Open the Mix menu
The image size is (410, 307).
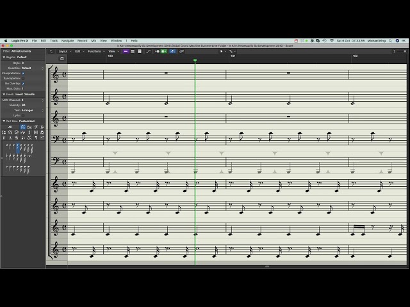[x=94, y=41]
